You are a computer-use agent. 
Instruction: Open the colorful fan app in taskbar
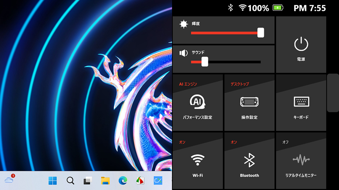[x=140, y=180]
